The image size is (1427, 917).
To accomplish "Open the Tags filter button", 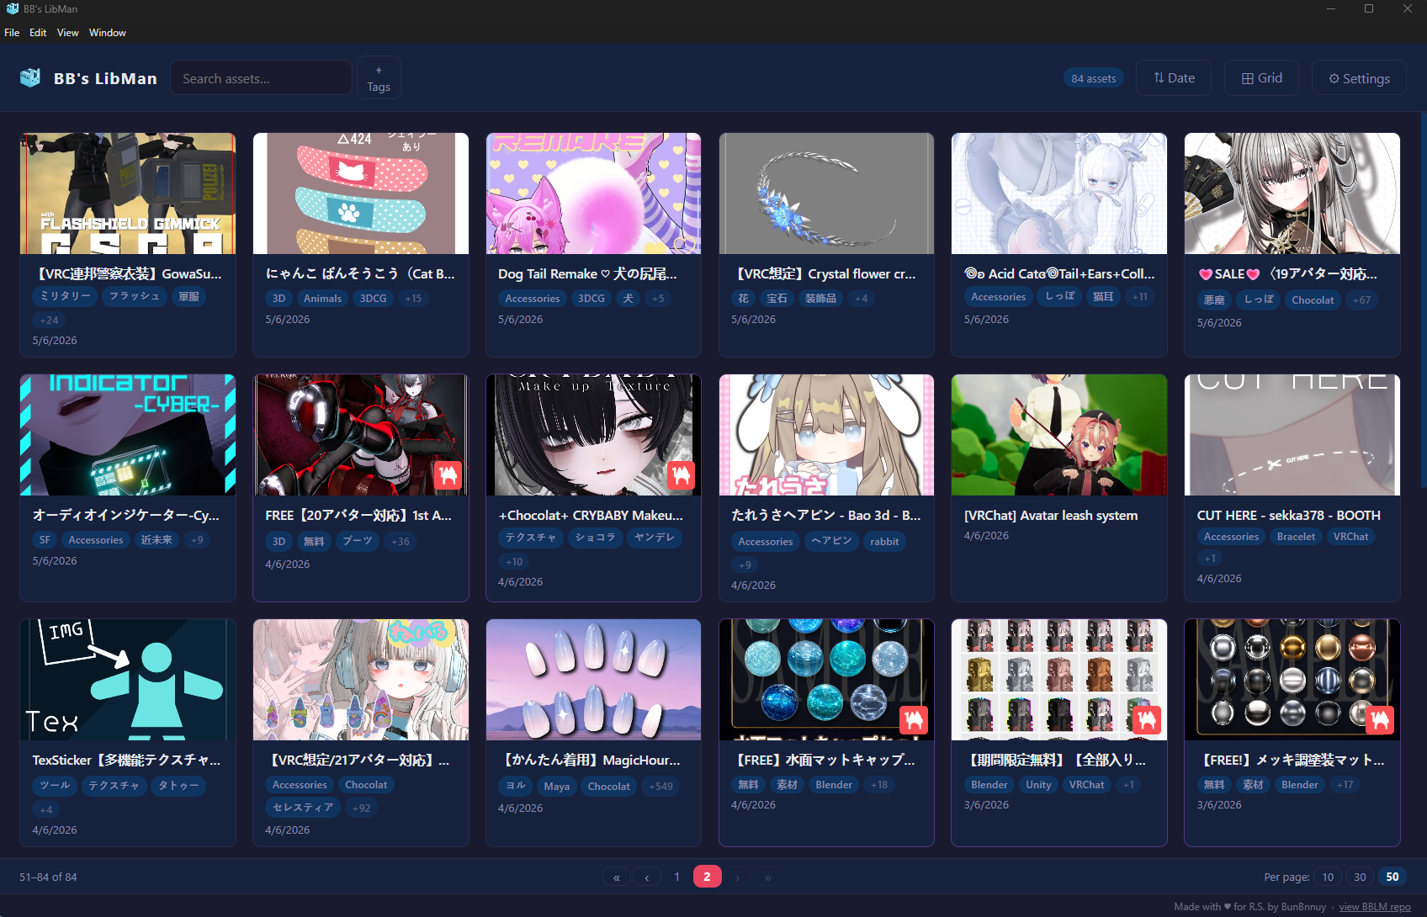I will [x=379, y=78].
